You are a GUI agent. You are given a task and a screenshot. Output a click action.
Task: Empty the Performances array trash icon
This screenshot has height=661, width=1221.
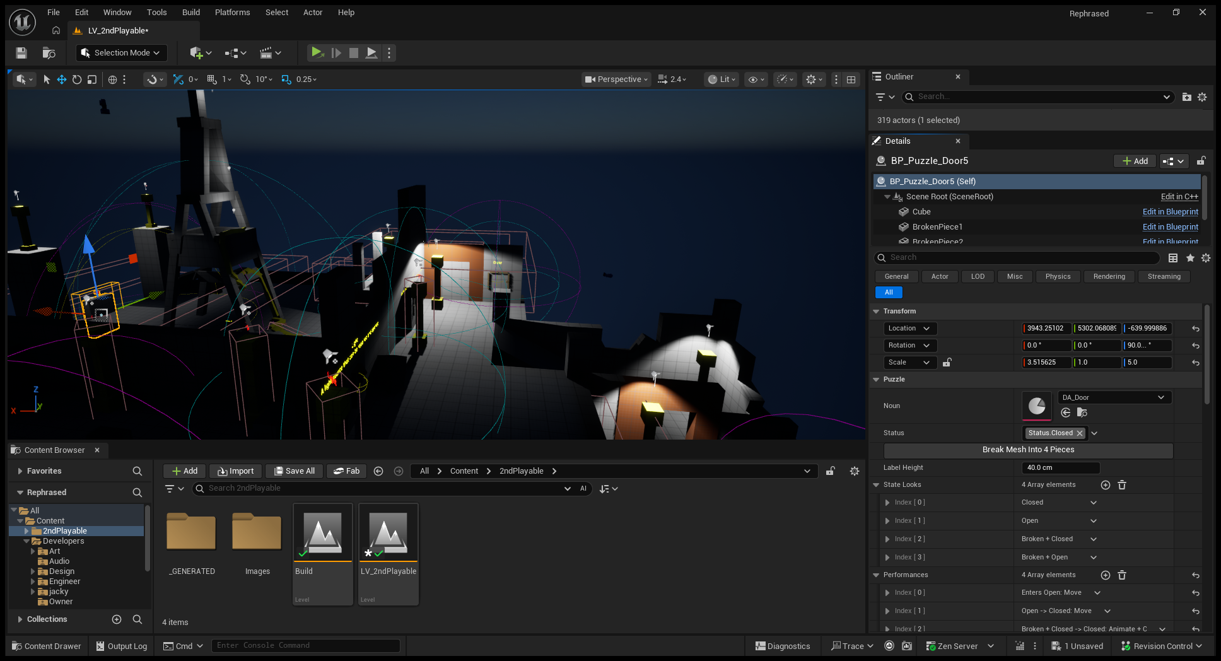coord(1122,575)
